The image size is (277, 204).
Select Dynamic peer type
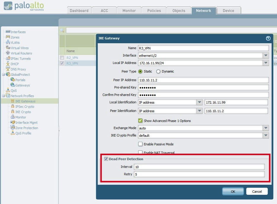click(158, 71)
